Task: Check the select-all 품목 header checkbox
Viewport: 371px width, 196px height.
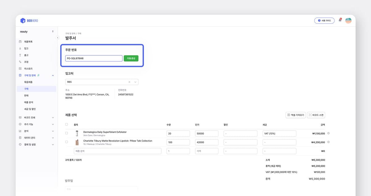Action: (x=67, y=125)
